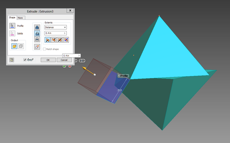Switch to the Shape tab

(12, 18)
